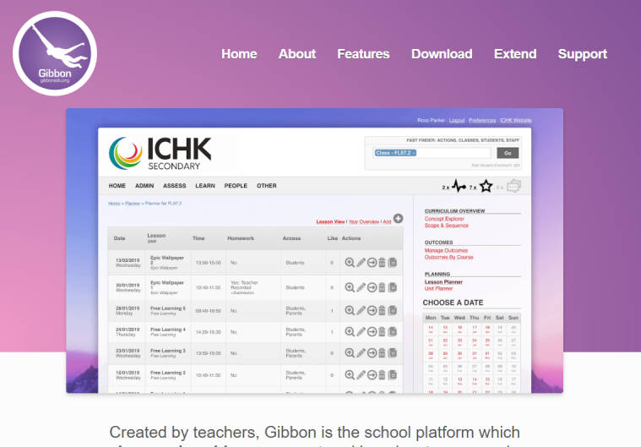The height and width of the screenshot is (447, 641).
Task: Click the heartbeat pulse icon
Action: [459, 186]
